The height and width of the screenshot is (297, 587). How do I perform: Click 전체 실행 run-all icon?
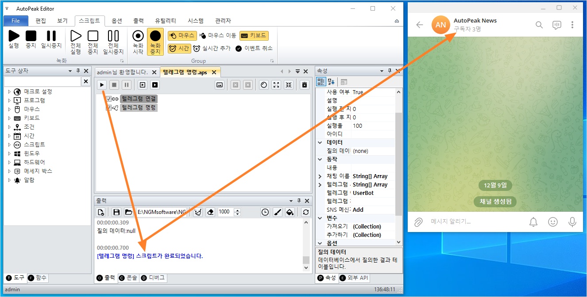76,42
